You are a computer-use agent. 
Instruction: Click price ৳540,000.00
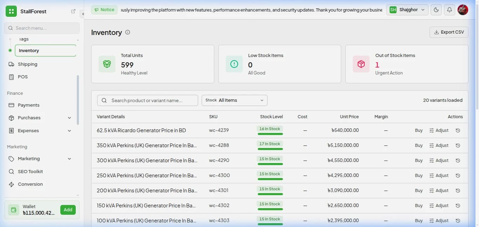coord(345,130)
